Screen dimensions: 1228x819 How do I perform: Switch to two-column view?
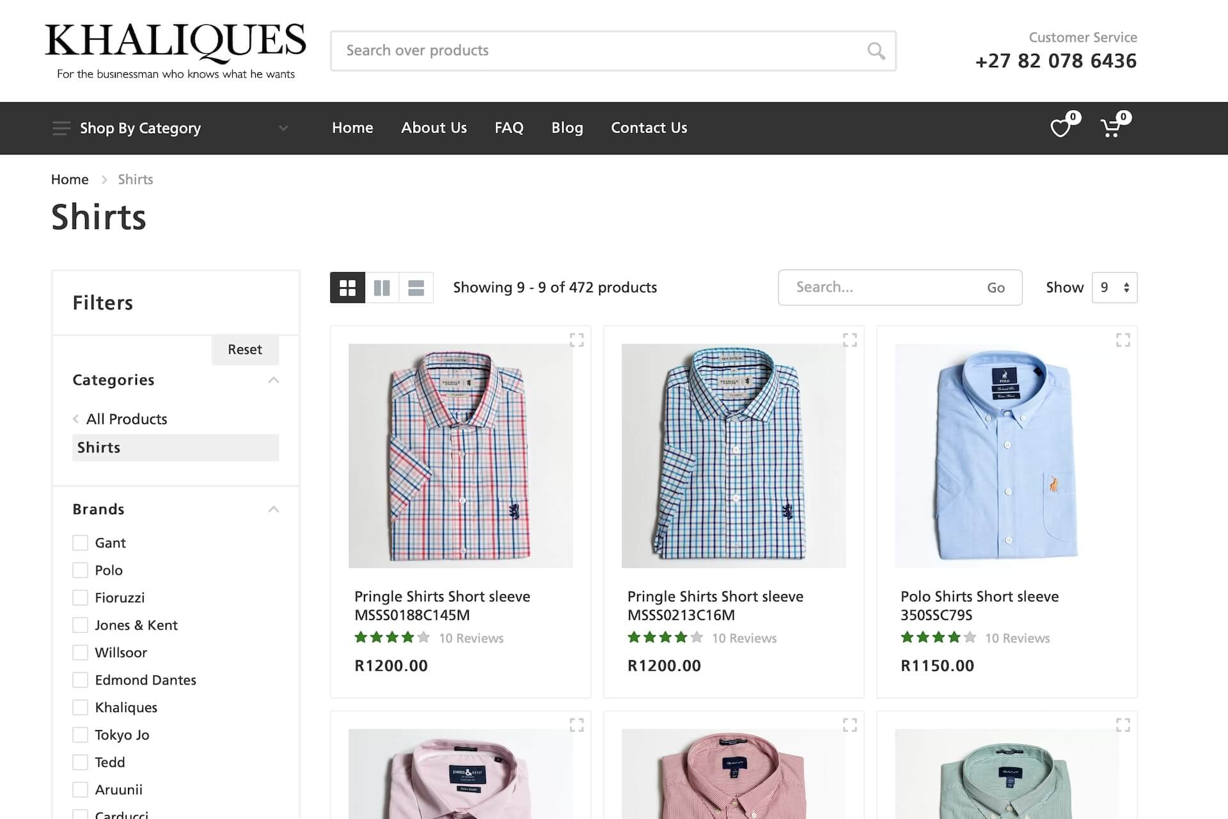[382, 287]
